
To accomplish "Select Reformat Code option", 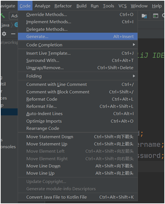I will click(x=78, y=99).
